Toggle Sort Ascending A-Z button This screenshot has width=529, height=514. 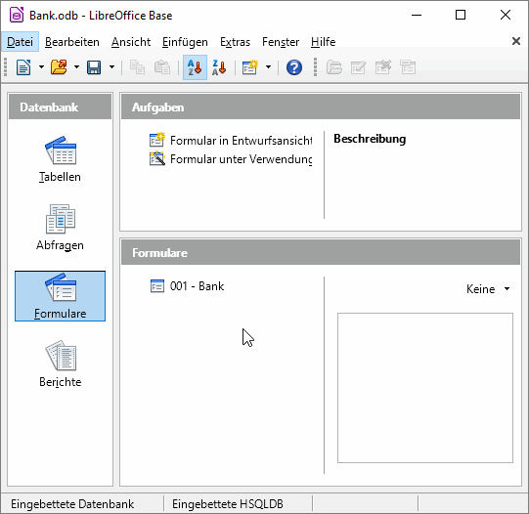195,67
